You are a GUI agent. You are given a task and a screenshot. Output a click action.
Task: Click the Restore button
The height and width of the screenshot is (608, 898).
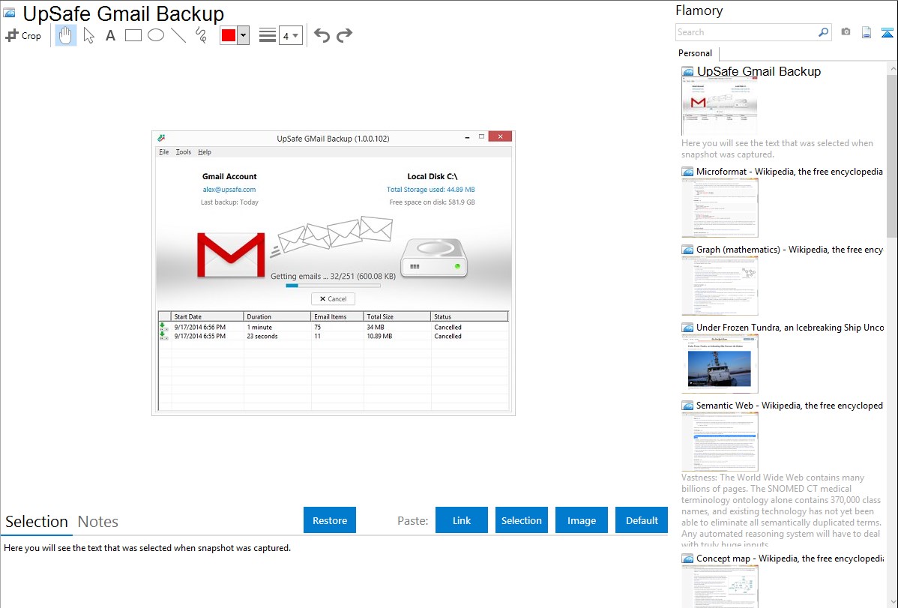330,520
